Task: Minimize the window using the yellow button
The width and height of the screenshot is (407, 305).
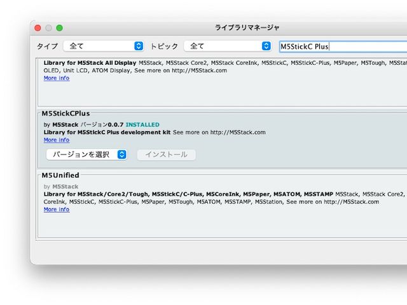Action: tap(48, 28)
